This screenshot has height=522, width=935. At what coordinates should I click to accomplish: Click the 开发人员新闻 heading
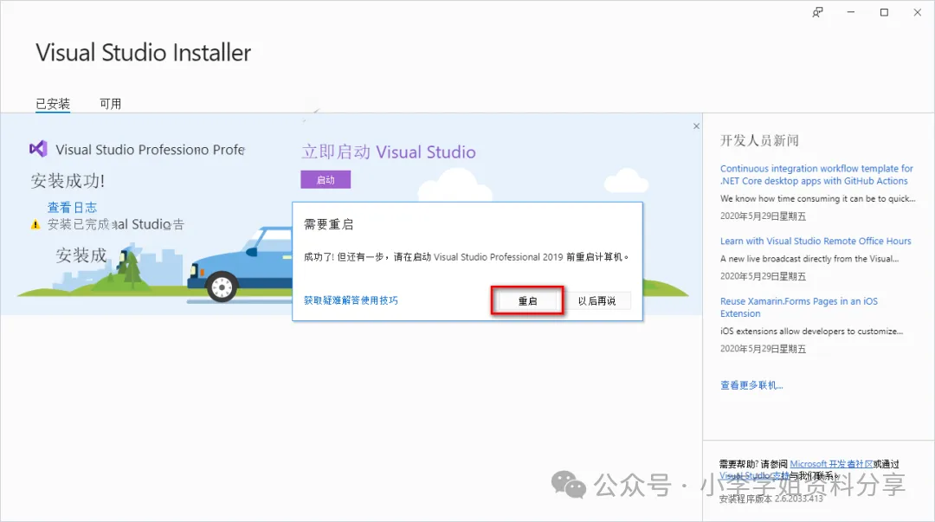(759, 140)
